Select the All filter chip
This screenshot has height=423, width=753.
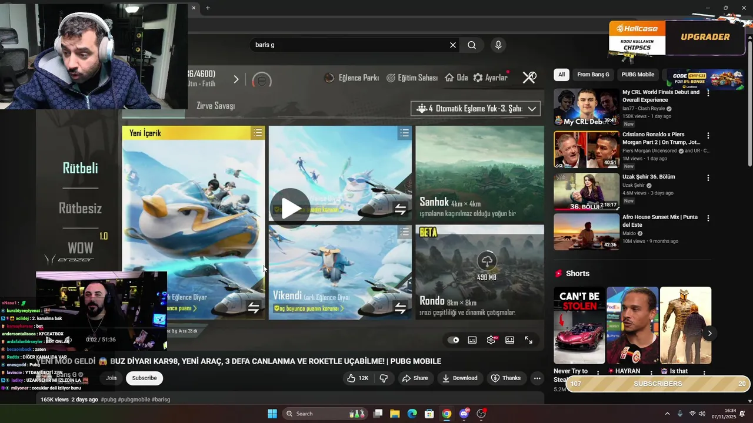click(561, 75)
